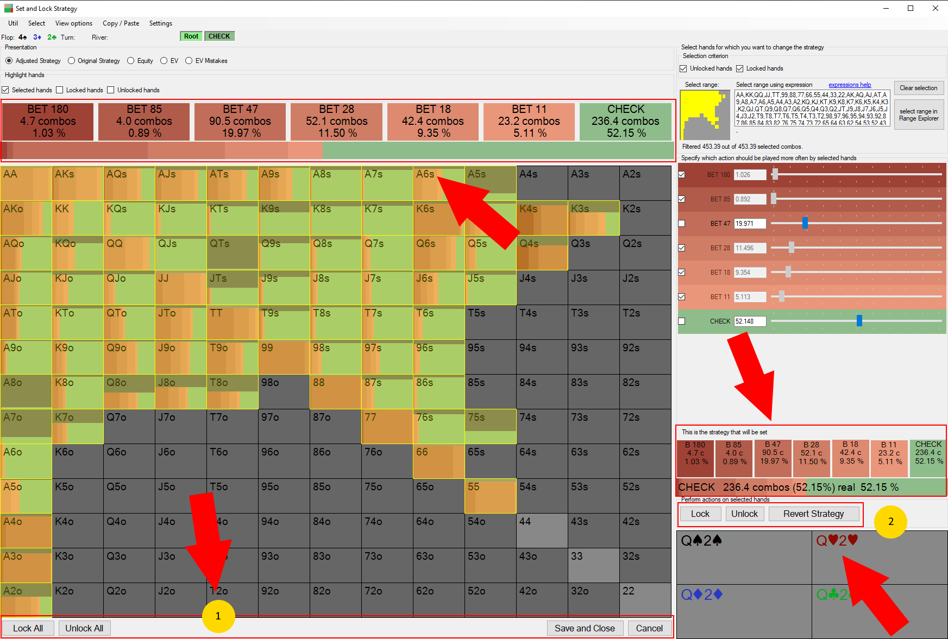Toggle the BET 47 row checkbox
Viewport: 948px width, 639px height.
pyautogui.click(x=682, y=224)
